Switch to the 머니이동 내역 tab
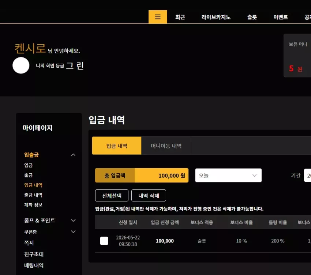This screenshot has height=275, width=311. 166,146
